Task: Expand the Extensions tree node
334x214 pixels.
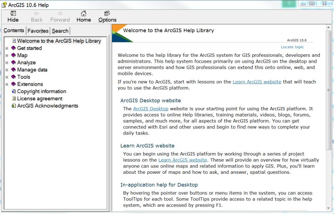Action: pos(7,84)
